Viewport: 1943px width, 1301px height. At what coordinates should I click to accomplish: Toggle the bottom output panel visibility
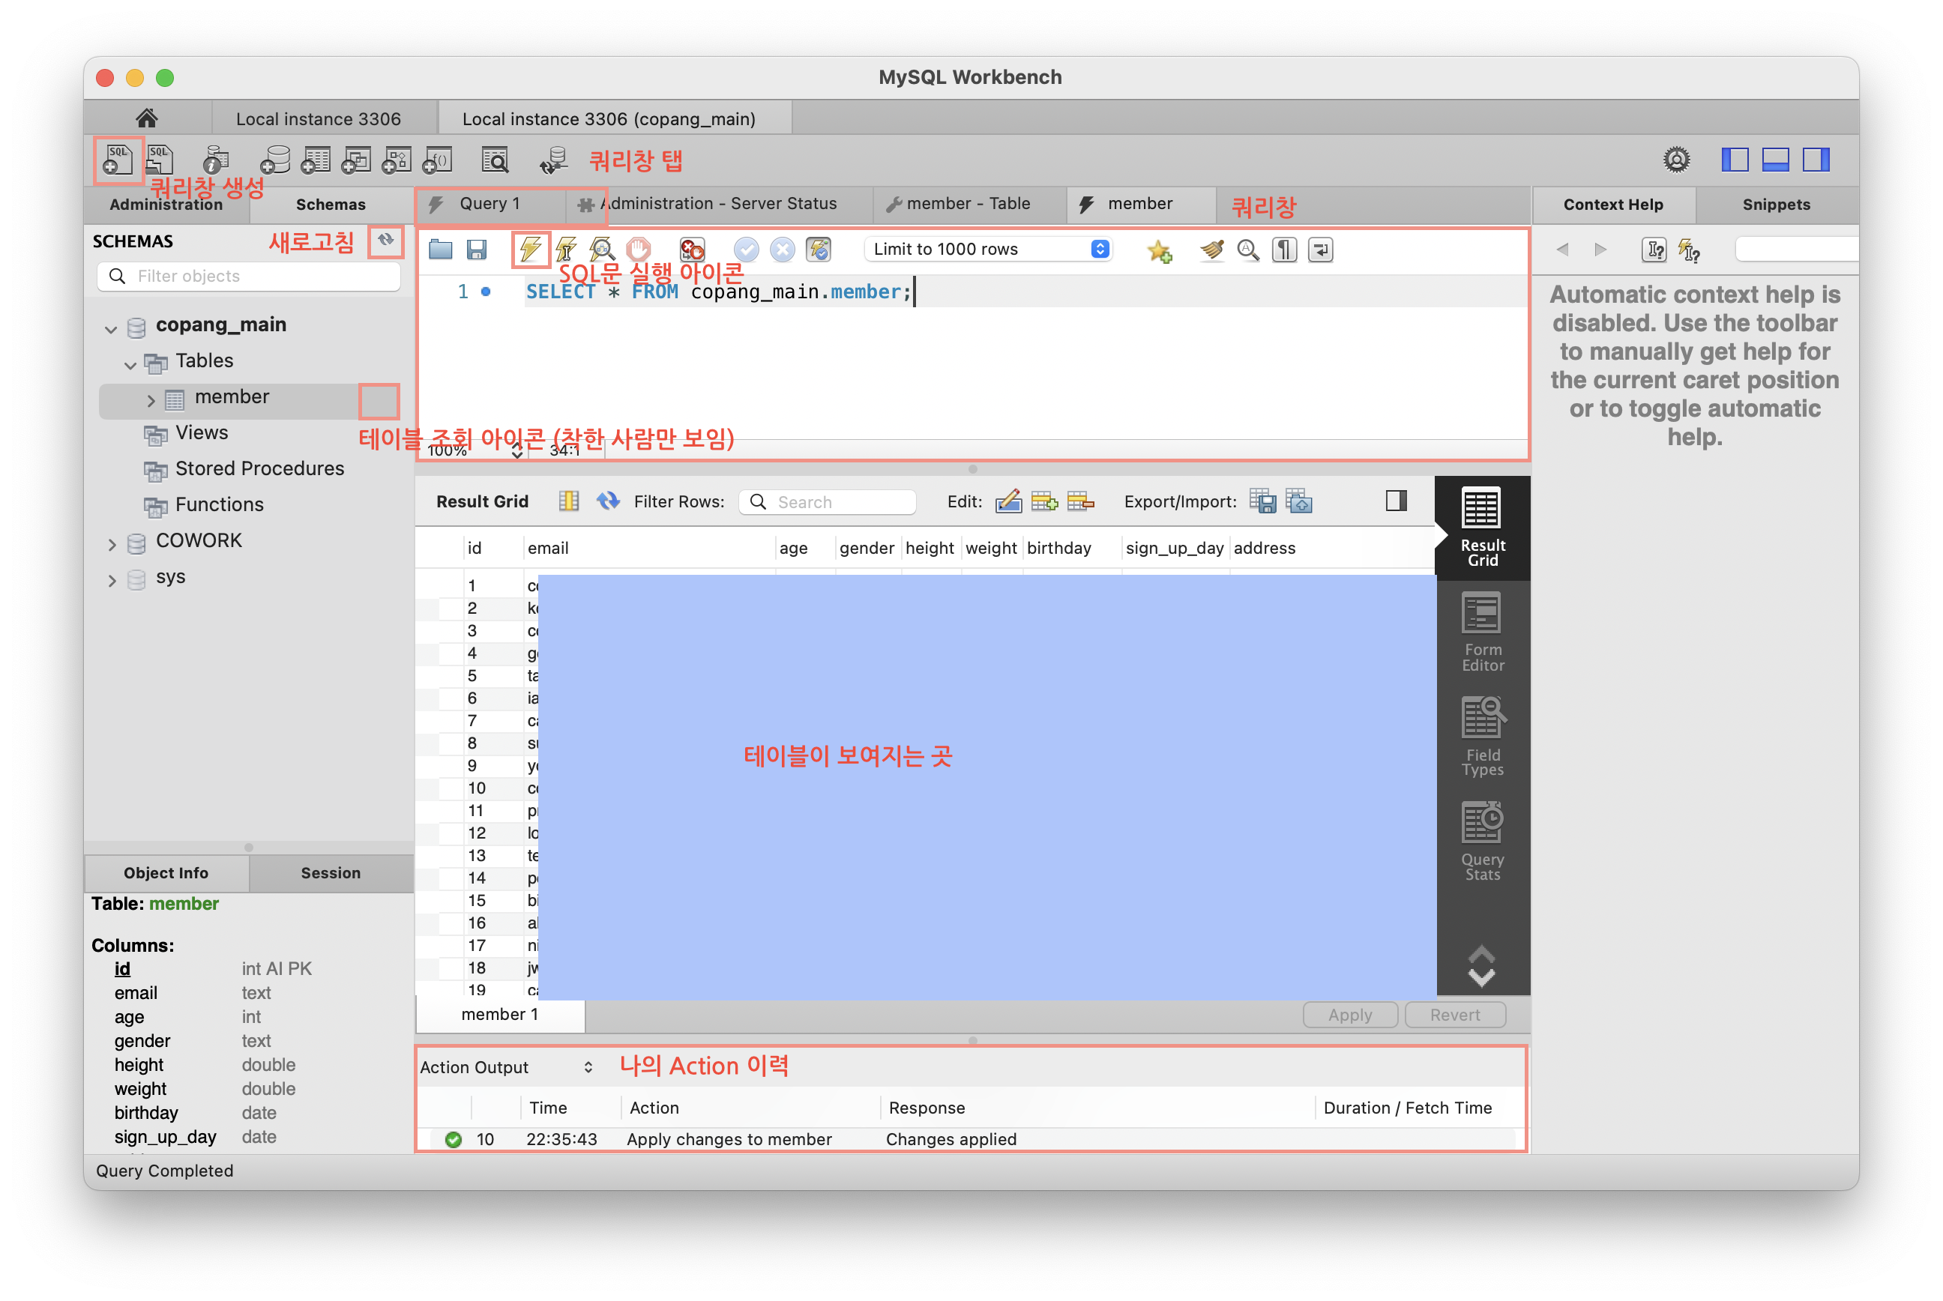pos(1774,160)
